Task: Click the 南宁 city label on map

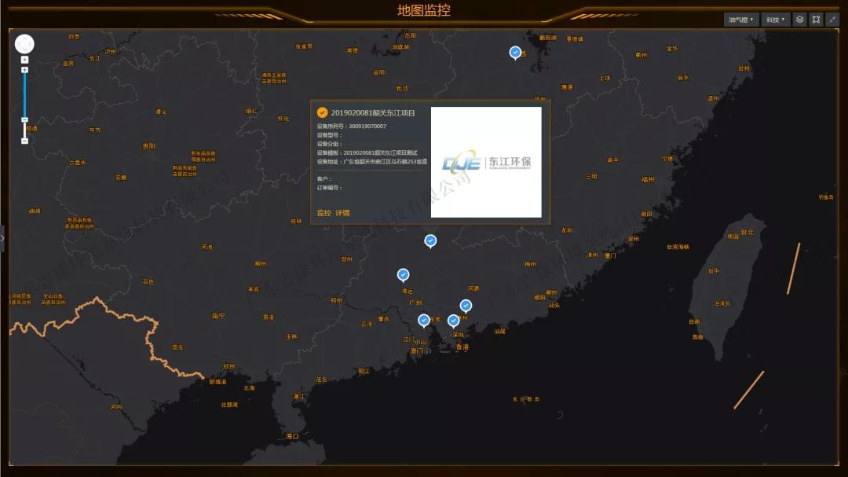Action: [x=219, y=316]
